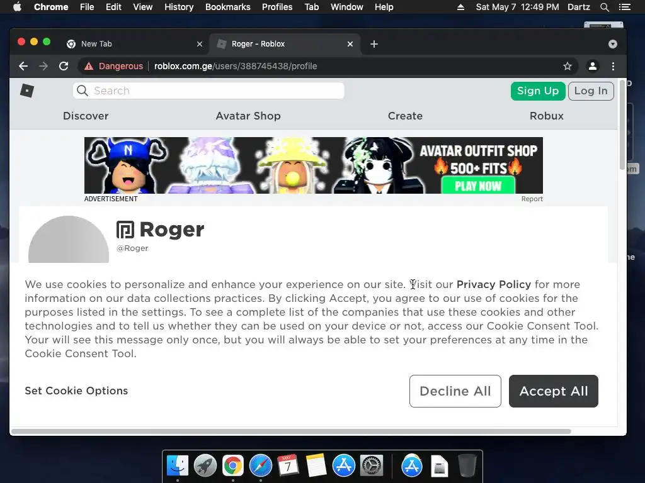
Task: Report the advertisement
Action: (x=532, y=199)
